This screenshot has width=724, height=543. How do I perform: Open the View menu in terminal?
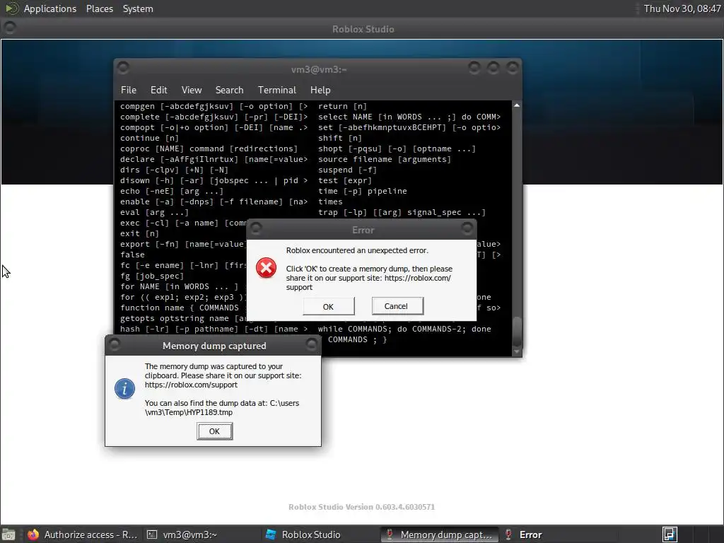tap(191, 90)
